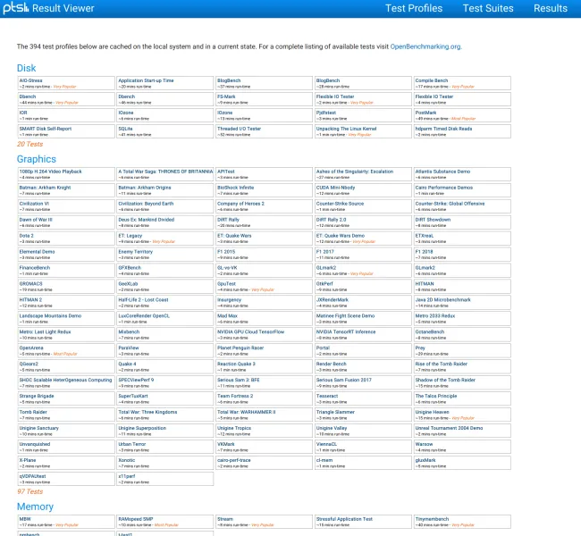
Task: Select hdparm Timed Disk Reads test
Action: tap(462, 131)
